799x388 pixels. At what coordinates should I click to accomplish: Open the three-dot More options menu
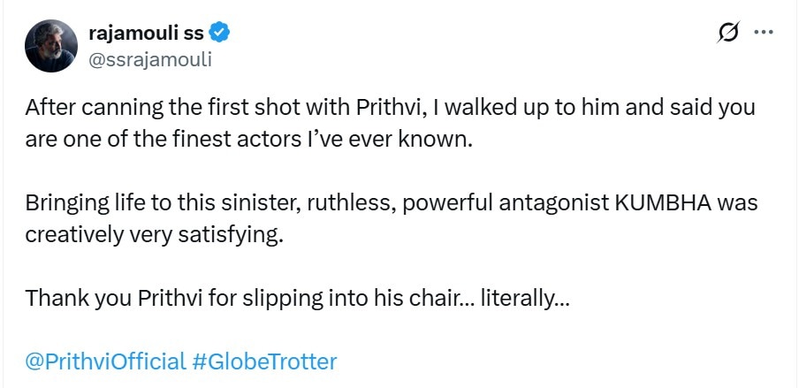coord(763,34)
